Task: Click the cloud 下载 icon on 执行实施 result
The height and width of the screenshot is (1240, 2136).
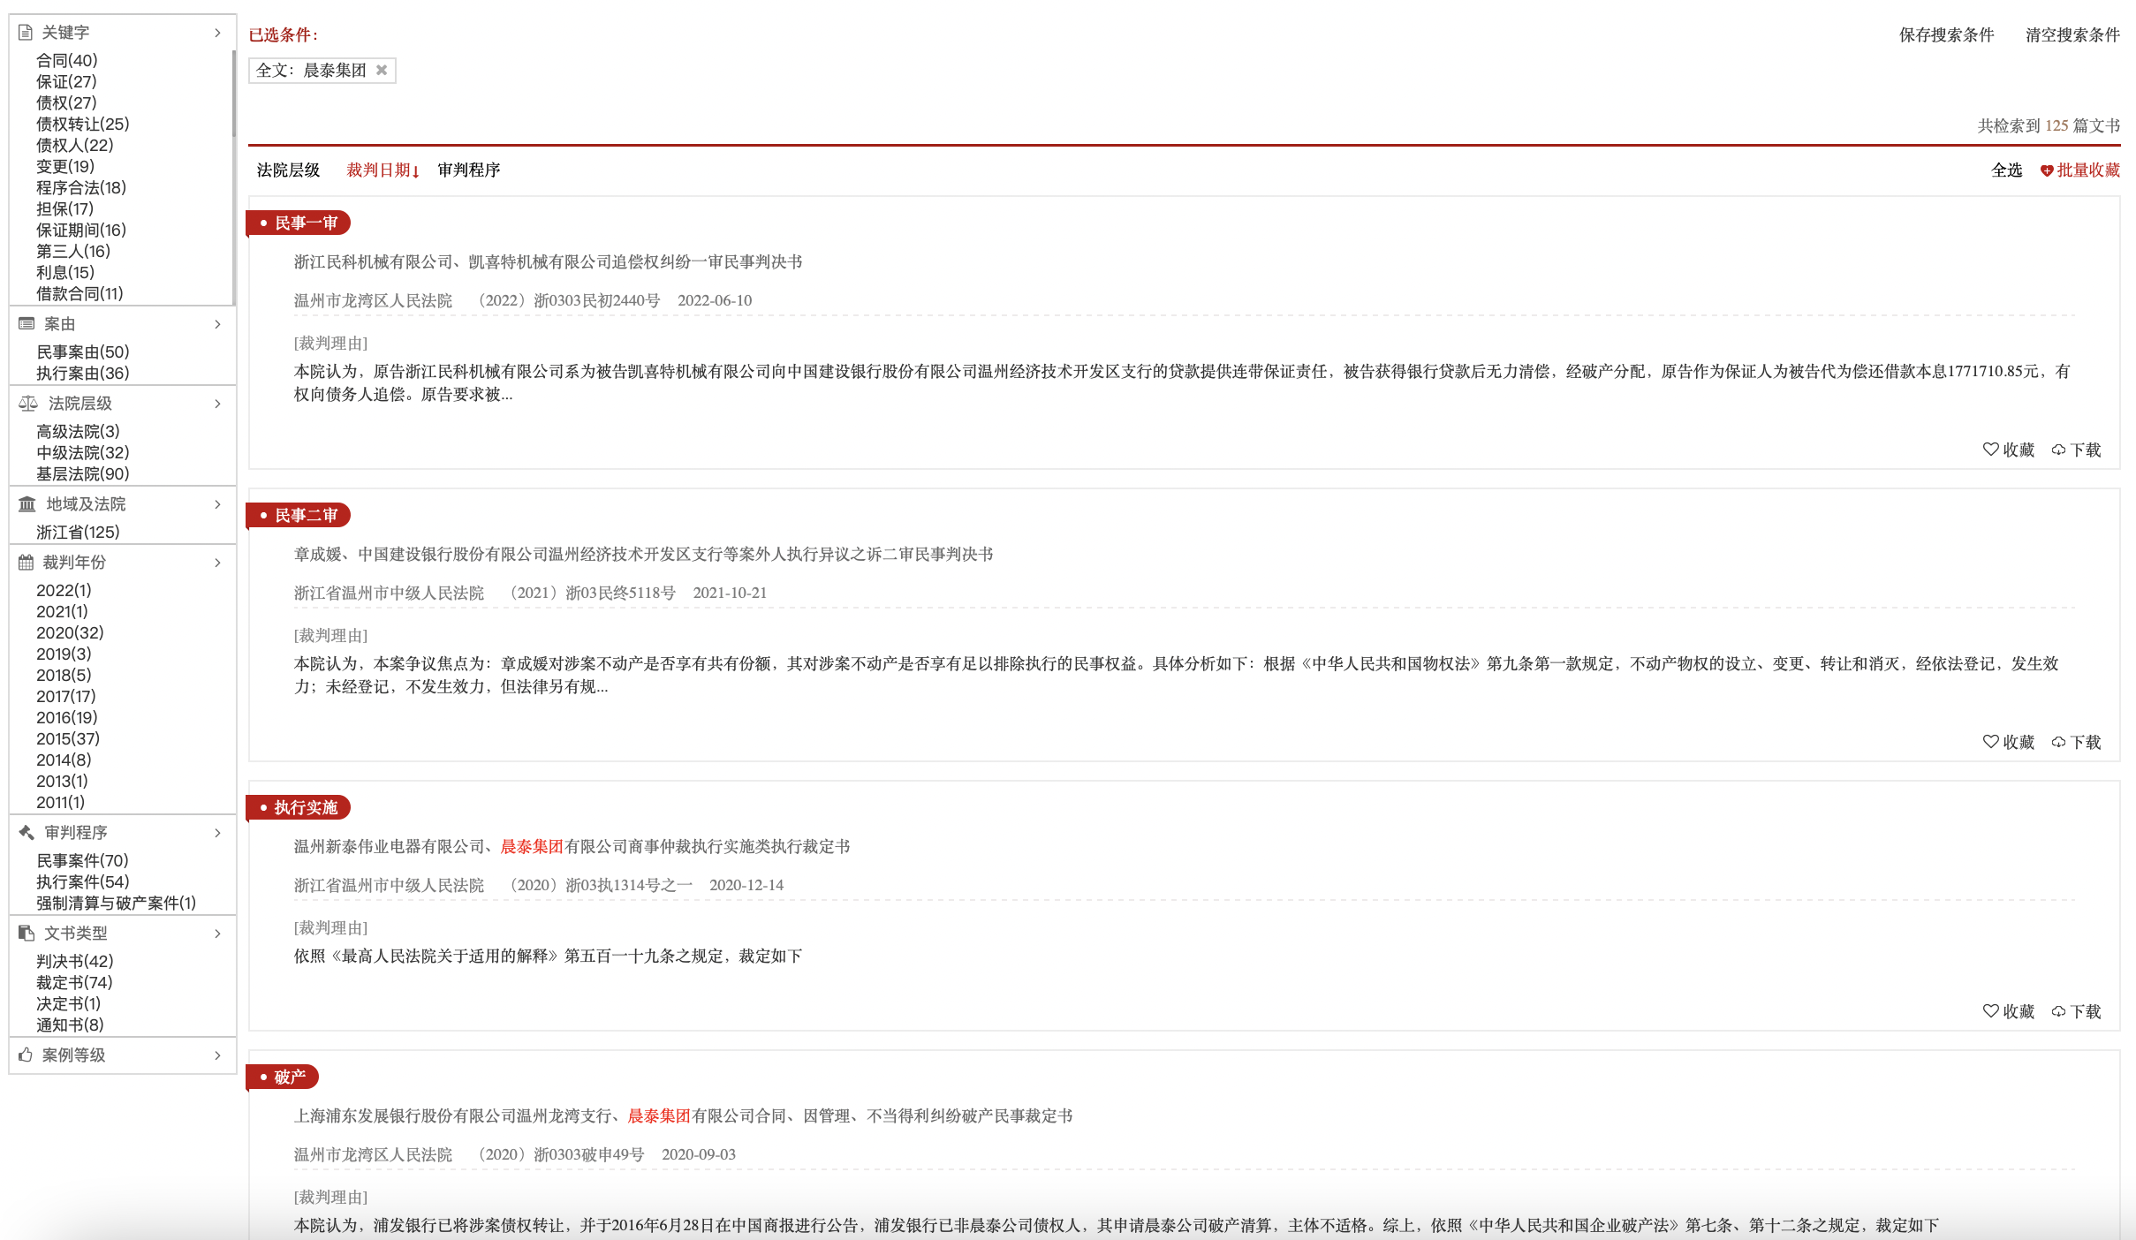Action: 2058,1011
